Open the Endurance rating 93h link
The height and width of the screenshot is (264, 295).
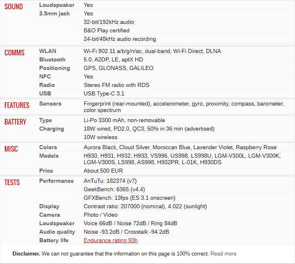(x=110, y=241)
